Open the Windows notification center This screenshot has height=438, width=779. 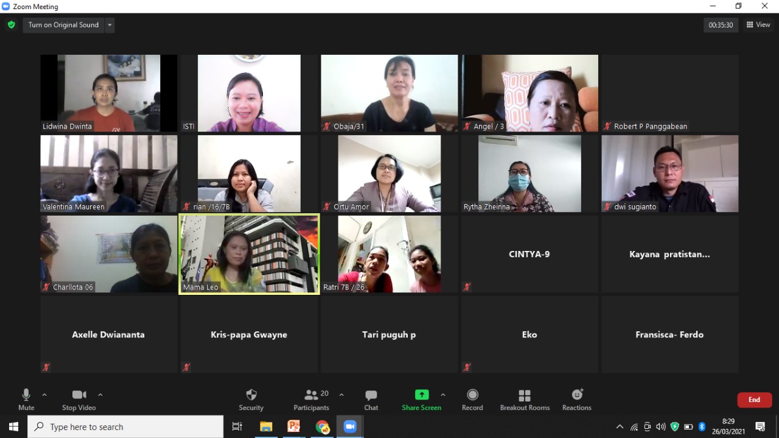760,426
